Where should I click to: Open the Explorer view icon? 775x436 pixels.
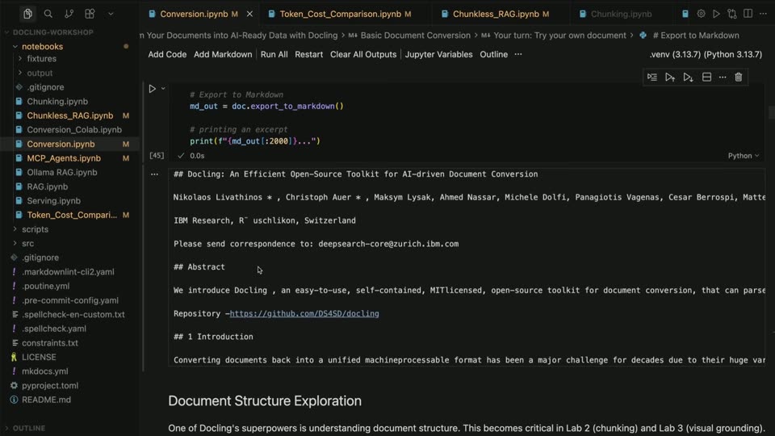(x=27, y=14)
